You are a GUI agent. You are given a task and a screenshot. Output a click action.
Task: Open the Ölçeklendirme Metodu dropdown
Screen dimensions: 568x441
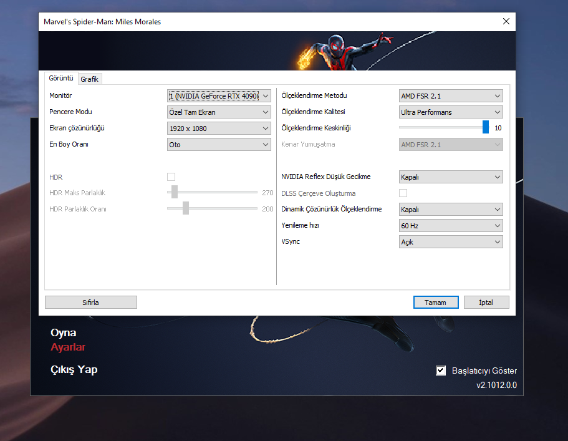tap(451, 96)
